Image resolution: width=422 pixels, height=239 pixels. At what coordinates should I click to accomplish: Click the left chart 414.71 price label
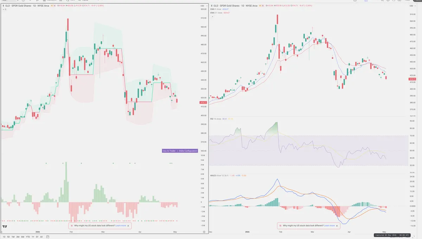[x=203, y=102]
